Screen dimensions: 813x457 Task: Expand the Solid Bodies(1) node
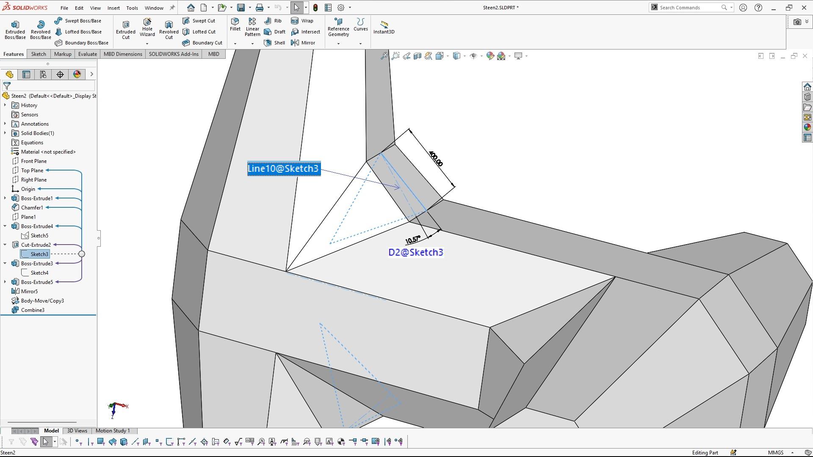click(5, 133)
